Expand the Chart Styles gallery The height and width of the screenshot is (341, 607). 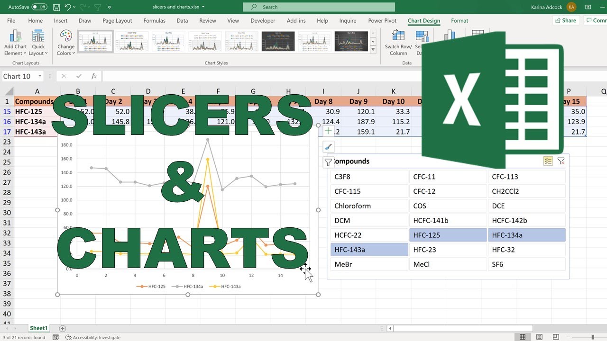click(373, 49)
